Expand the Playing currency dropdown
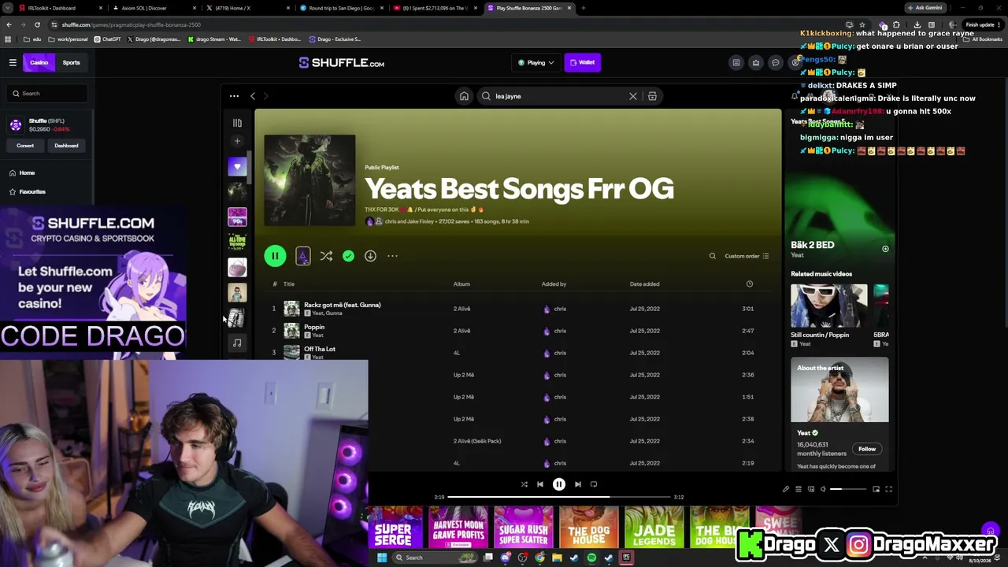The height and width of the screenshot is (567, 1008). [536, 62]
